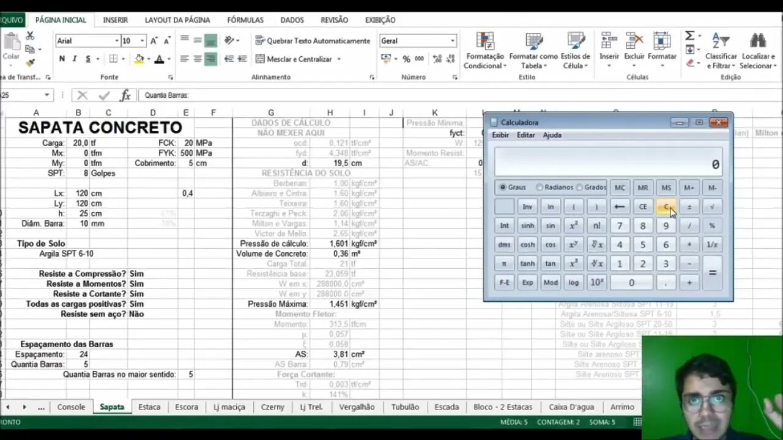
Task: Toggle the Inv key in Calculadora
Action: [x=527, y=207]
